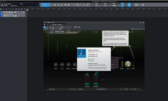
Task: Add track with plus icon
Action: [x=25, y=9]
